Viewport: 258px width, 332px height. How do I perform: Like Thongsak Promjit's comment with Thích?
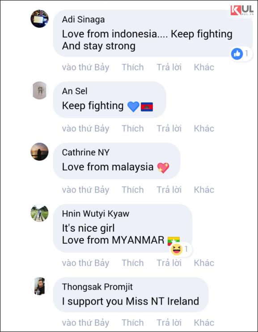pos(133,323)
